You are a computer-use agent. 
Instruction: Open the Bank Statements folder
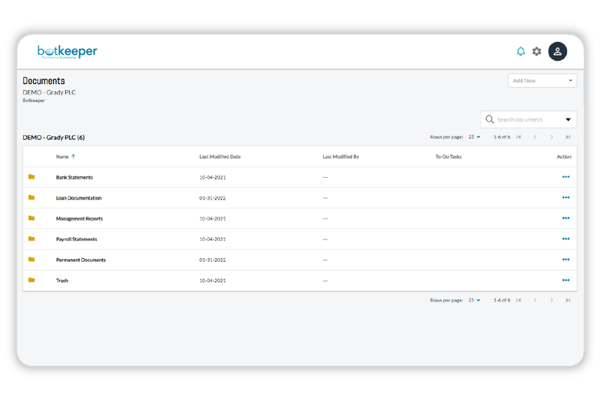tap(74, 177)
